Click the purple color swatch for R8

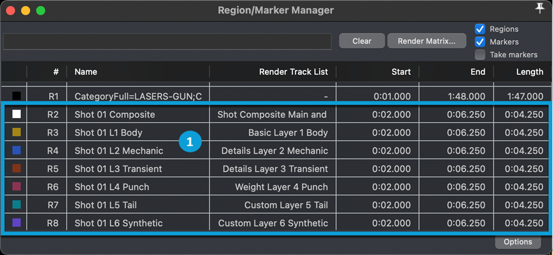[x=17, y=223]
